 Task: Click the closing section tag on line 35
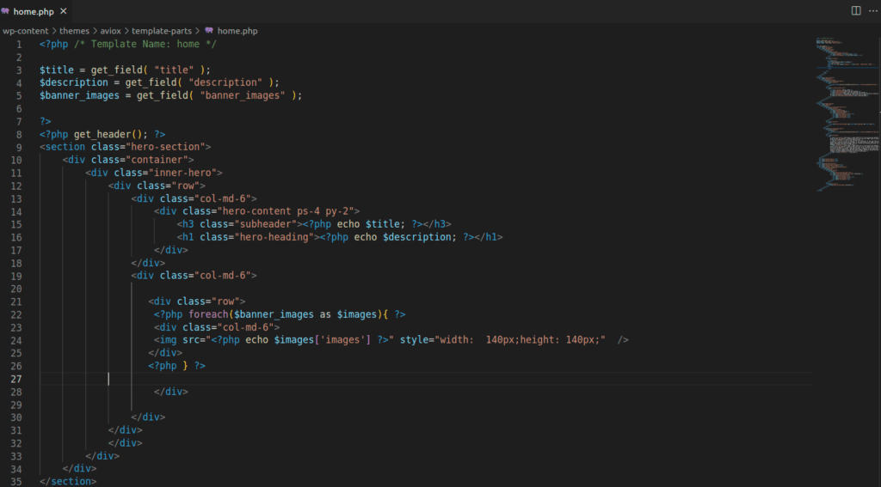[69, 481]
